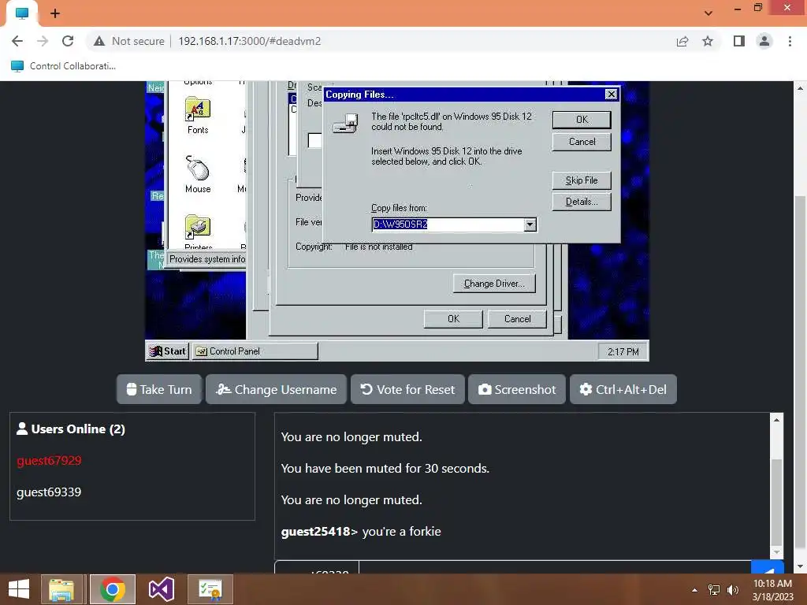Open Visual Studio from the taskbar
807x605 pixels.
(x=161, y=589)
